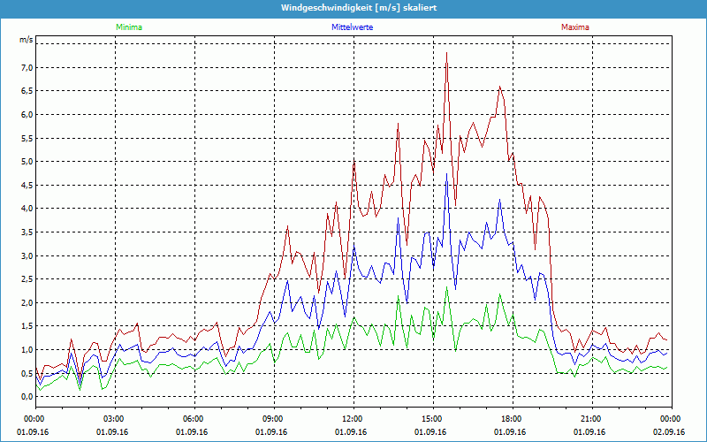This screenshot has height=442, width=707.
Task: Select the 18:00 time axis label
Action: [512, 419]
